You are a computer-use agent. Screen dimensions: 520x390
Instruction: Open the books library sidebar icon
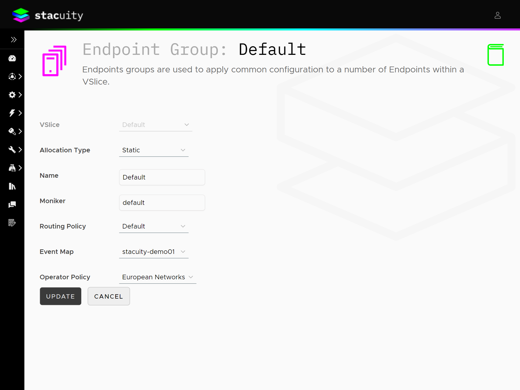(12, 186)
